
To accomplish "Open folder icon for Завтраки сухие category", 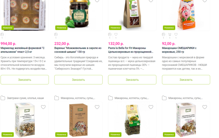I will click(3, 98).
